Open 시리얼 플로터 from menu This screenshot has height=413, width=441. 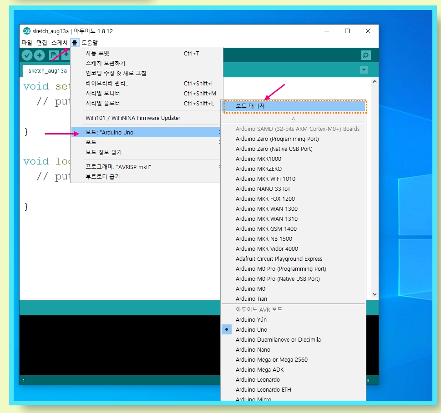point(145,103)
